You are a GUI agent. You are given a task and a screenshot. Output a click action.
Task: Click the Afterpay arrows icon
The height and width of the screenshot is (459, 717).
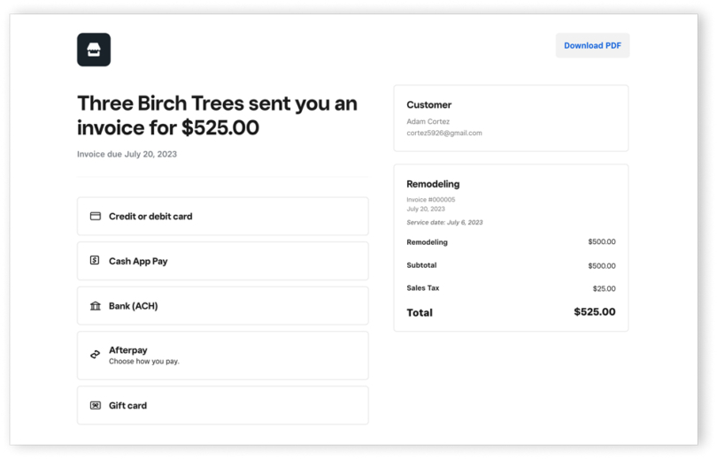[96, 355]
